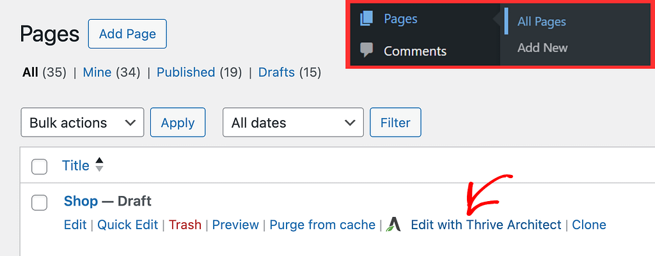This screenshot has width=655, height=256.
Task: Show only Published pages
Action: pos(185,73)
